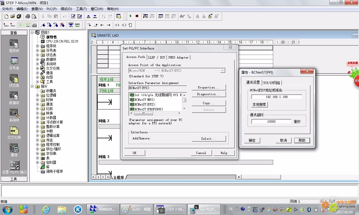This screenshot has height=215, width=359.
Task: Click CPU 226 CN REL 02.01 tree item
Action: [x=62, y=41]
